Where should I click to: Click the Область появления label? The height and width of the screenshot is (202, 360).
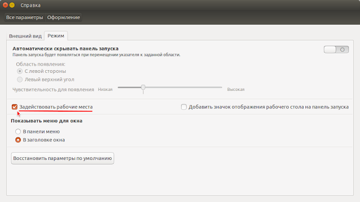click(x=40, y=64)
